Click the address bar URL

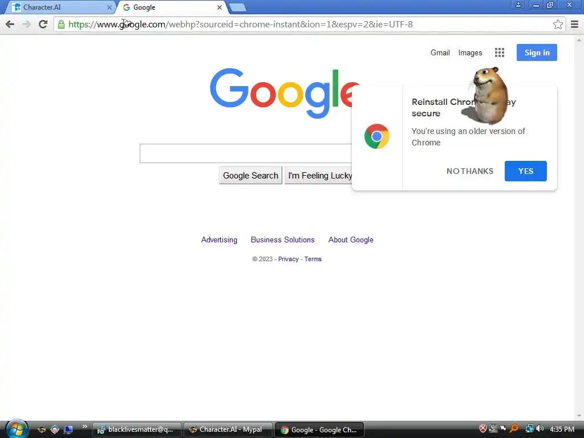[241, 25]
